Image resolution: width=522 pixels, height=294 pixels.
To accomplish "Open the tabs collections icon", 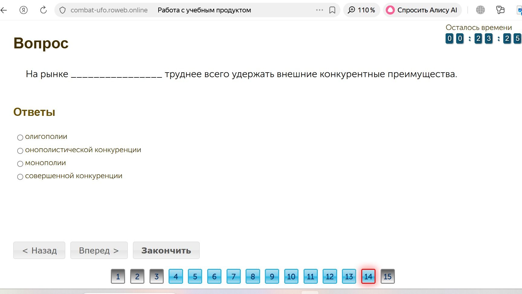I will [x=500, y=10].
